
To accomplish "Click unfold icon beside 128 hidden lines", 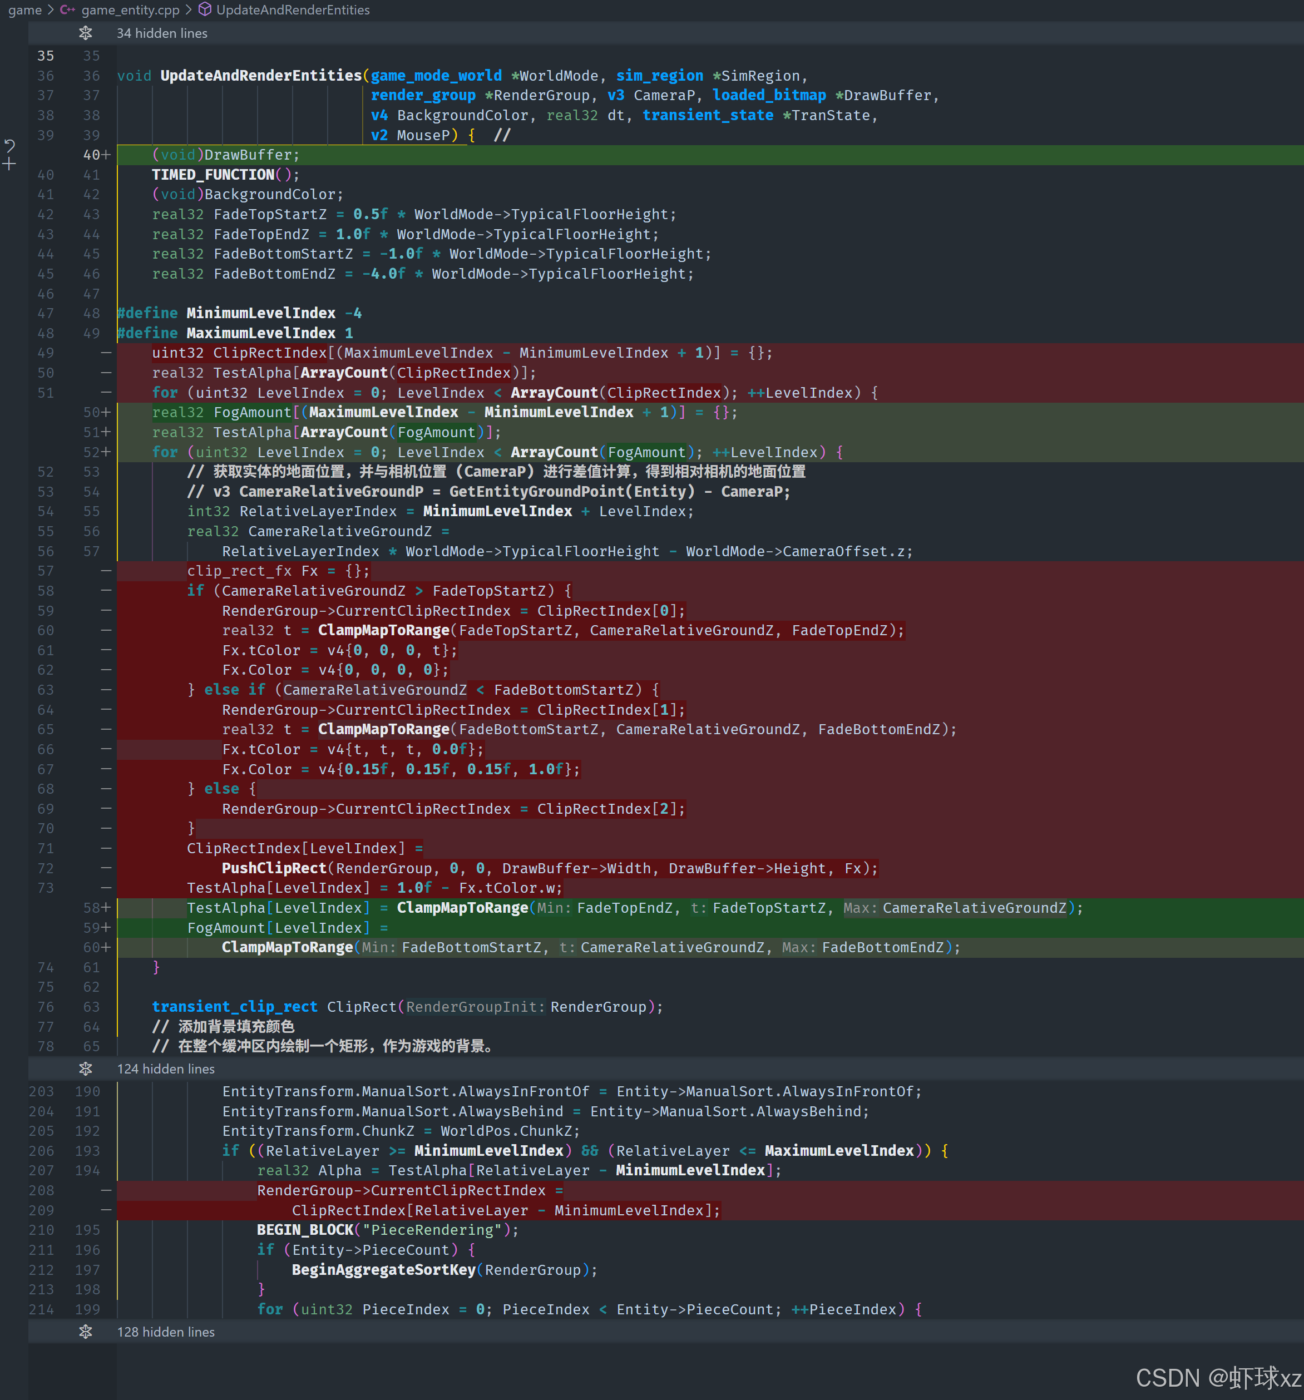I will [x=85, y=1332].
